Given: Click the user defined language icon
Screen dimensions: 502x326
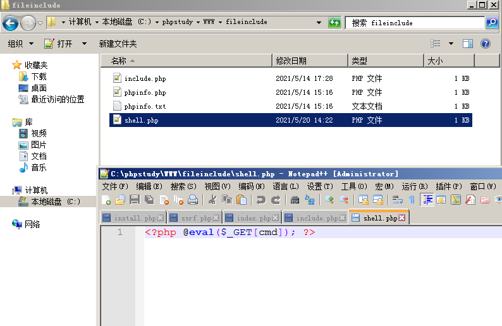Looking at the screenshot, I should click(x=441, y=200).
